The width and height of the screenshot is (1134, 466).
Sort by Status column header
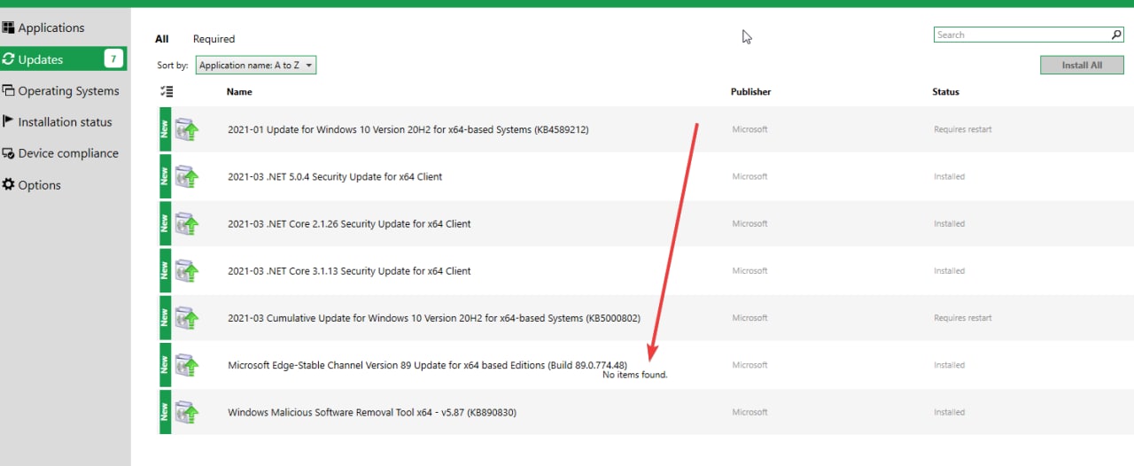(x=945, y=91)
